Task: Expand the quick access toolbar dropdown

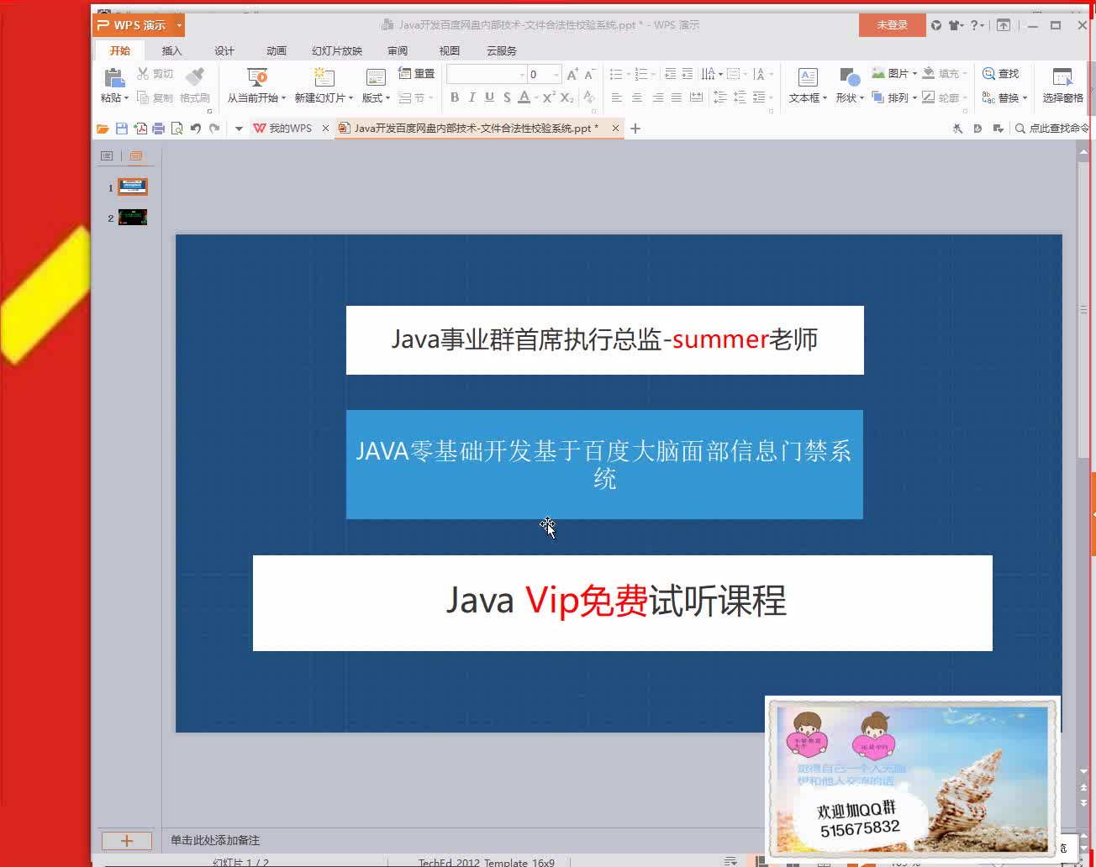Action: [x=239, y=129]
